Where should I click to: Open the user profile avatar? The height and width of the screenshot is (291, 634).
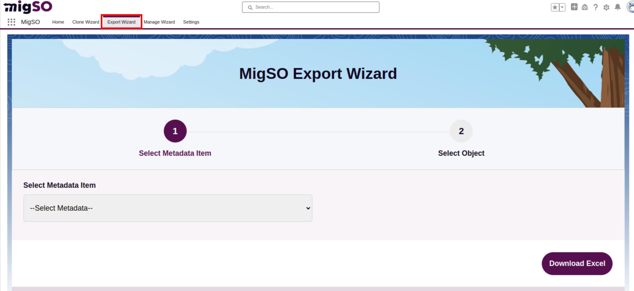[630, 7]
